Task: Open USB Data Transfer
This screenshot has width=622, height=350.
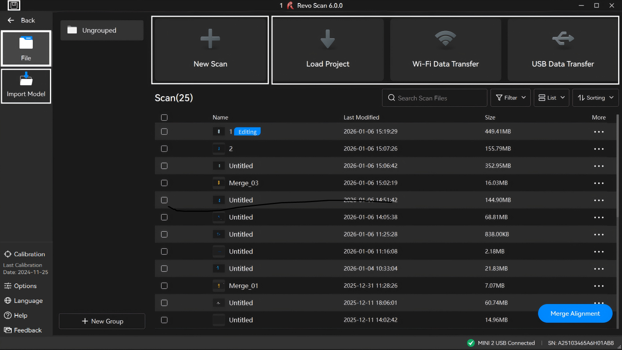Action: [562, 50]
